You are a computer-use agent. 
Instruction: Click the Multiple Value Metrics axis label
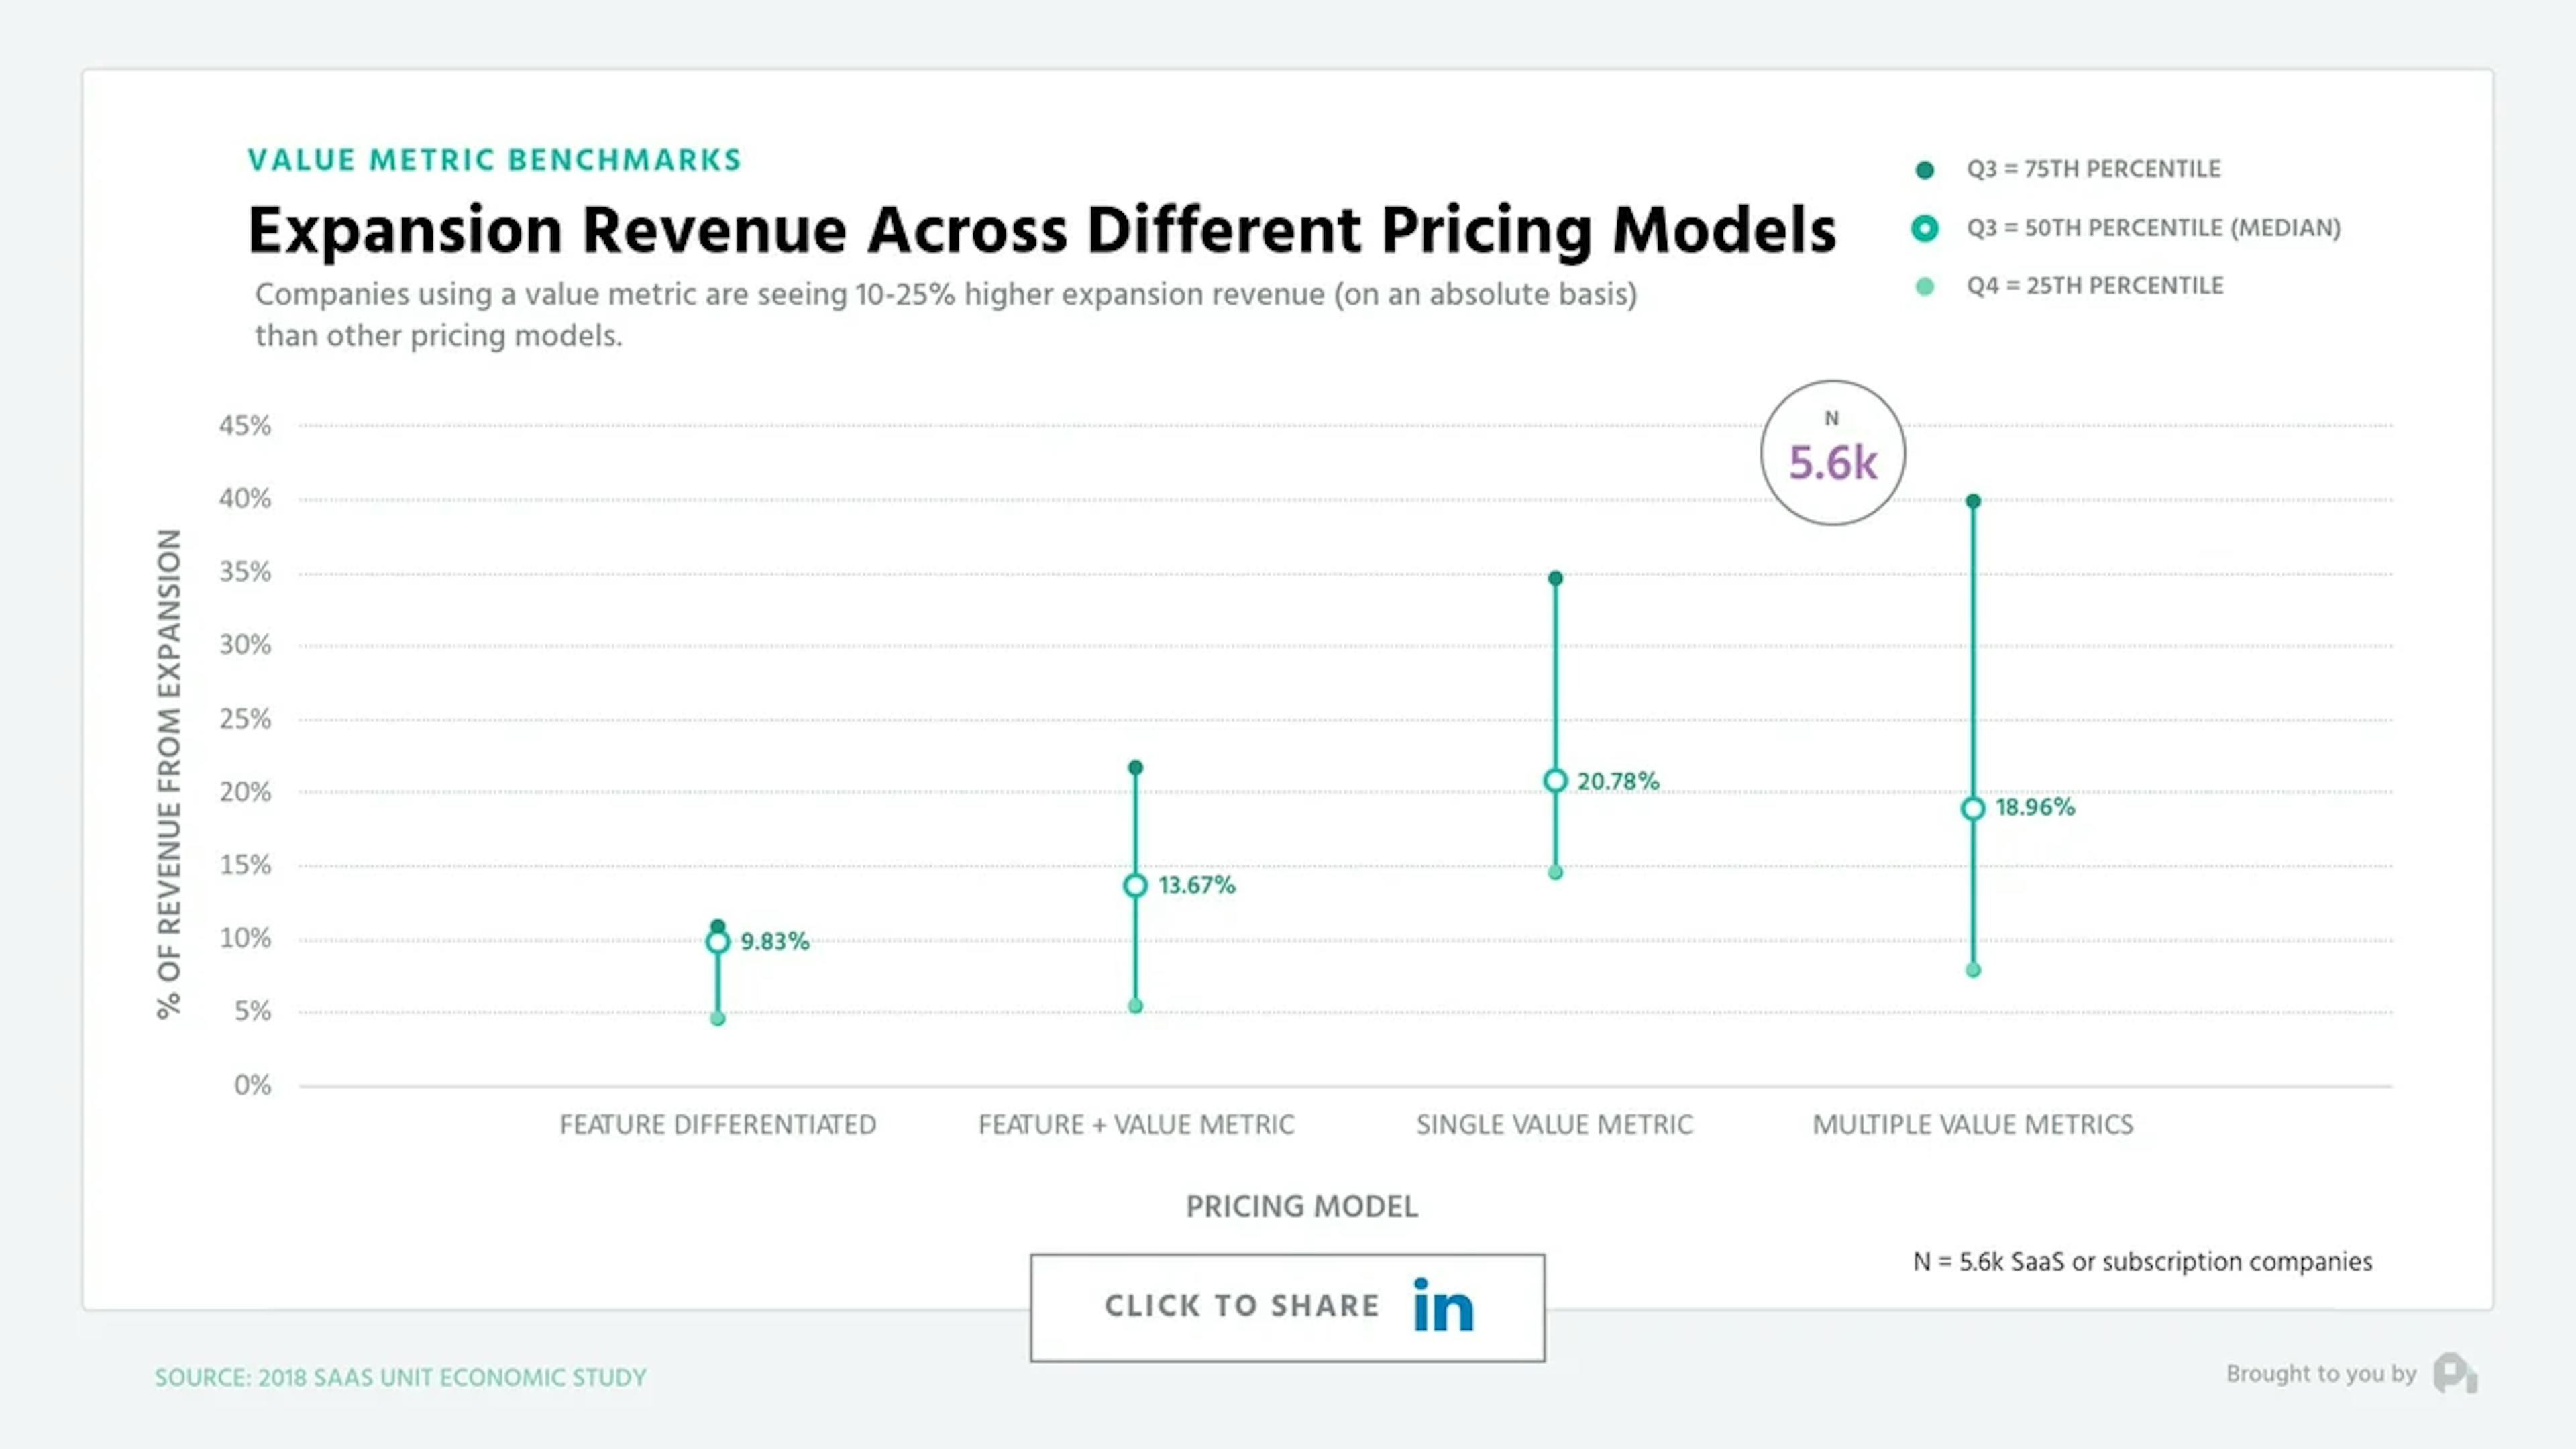[1973, 1125]
